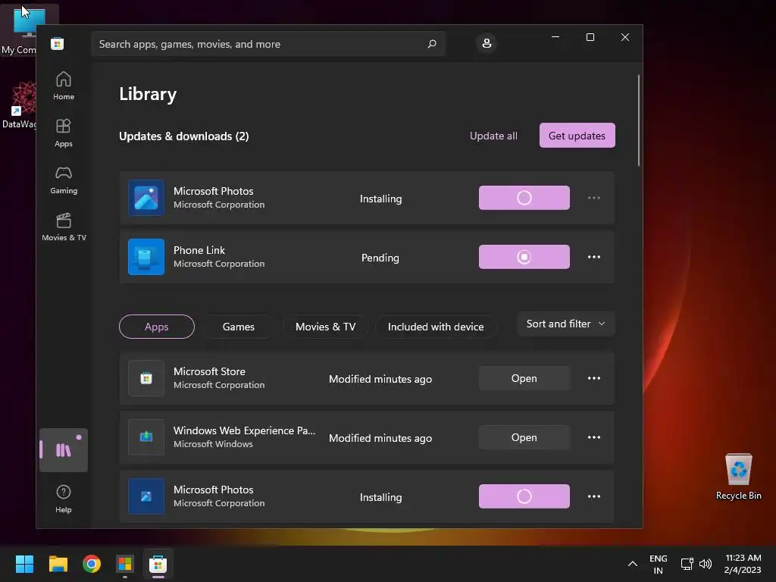Click the ENG IN language indicator
The image size is (776, 582).
click(658, 564)
